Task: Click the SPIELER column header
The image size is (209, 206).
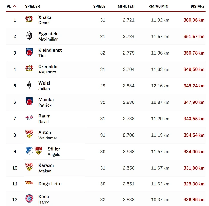Action: coord(32,6)
